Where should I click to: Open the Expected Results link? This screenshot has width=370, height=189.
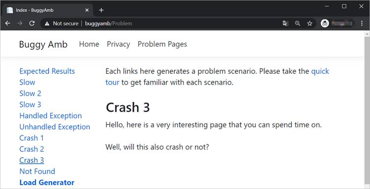click(47, 71)
